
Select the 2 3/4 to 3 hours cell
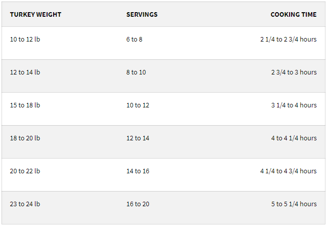(294, 72)
